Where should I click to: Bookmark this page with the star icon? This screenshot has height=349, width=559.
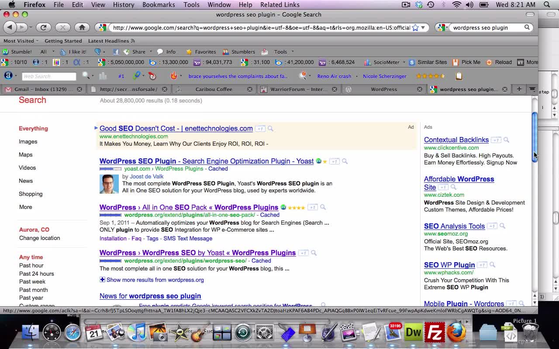pos(415,27)
